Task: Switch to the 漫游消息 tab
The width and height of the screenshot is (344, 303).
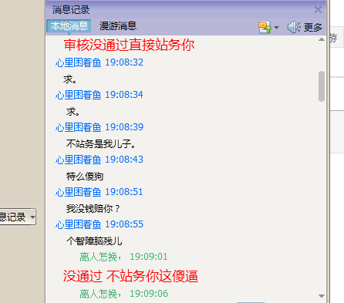Action: (118, 26)
